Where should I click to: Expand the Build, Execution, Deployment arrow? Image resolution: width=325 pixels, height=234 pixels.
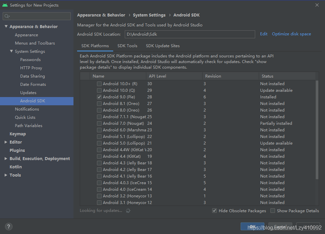click(6, 158)
